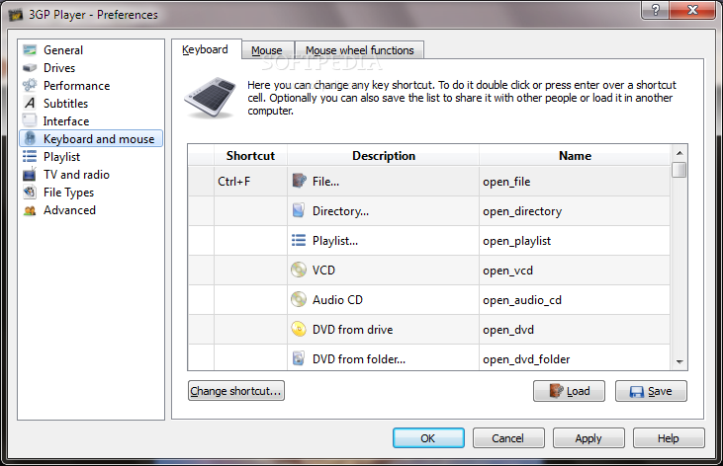The image size is (723, 466).
Task: Open sidebar Playlist preferences
Action: pos(61,157)
